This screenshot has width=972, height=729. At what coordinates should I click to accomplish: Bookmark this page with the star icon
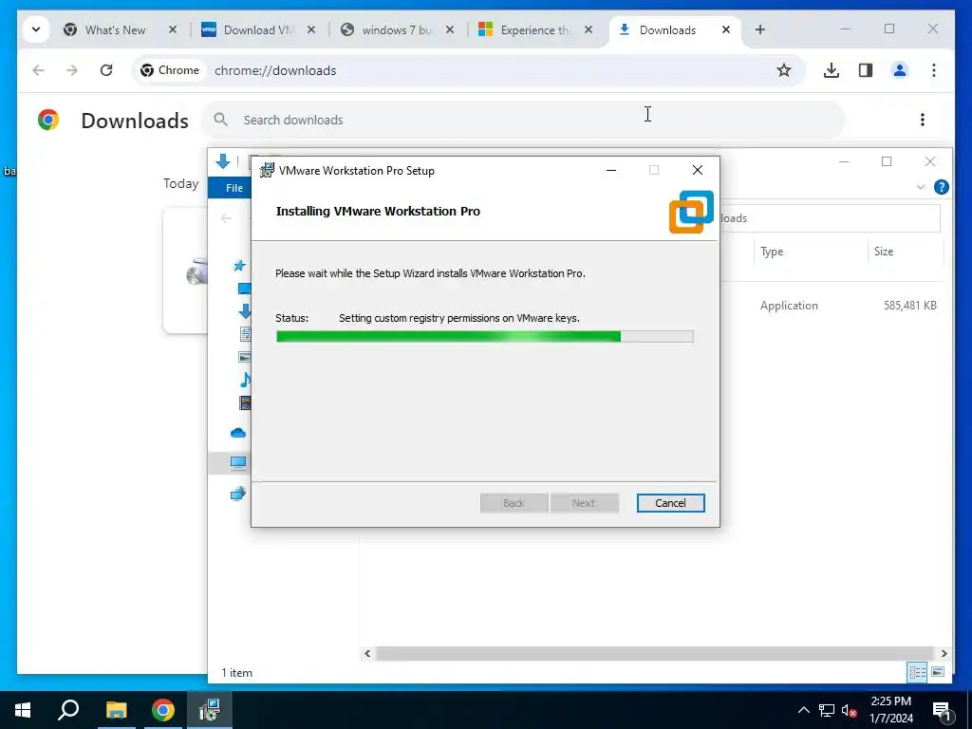(783, 70)
